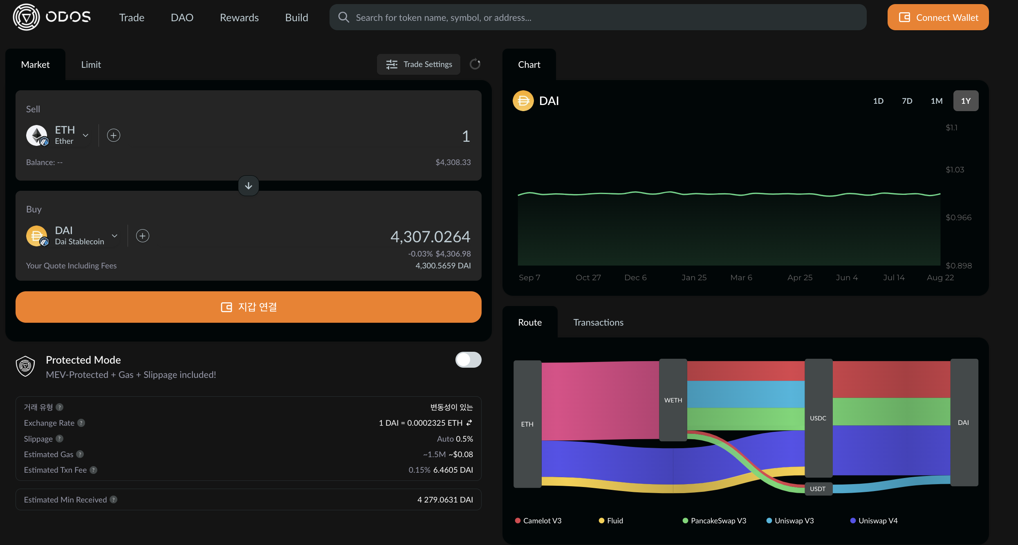Image resolution: width=1018 pixels, height=545 pixels.
Task: Open Trade Settings
Action: pos(418,64)
